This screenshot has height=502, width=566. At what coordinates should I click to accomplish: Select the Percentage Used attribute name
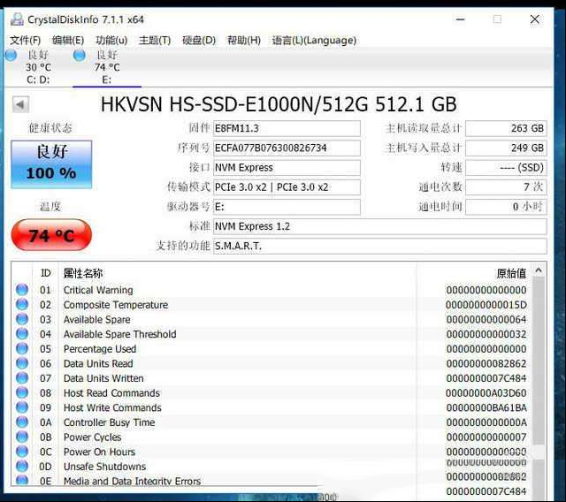point(100,349)
